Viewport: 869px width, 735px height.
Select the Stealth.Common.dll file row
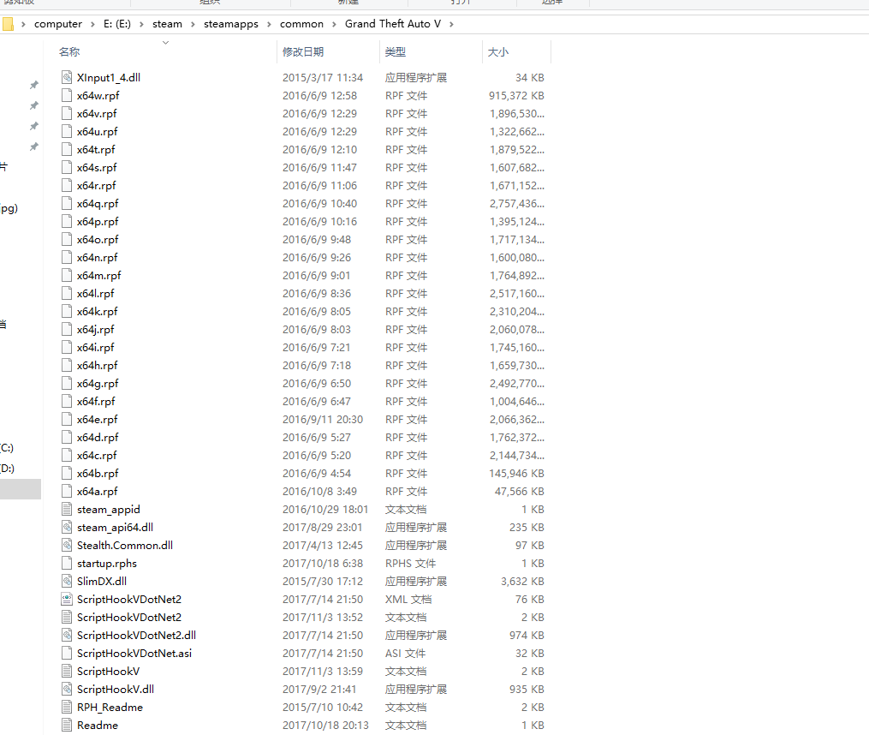302,546
